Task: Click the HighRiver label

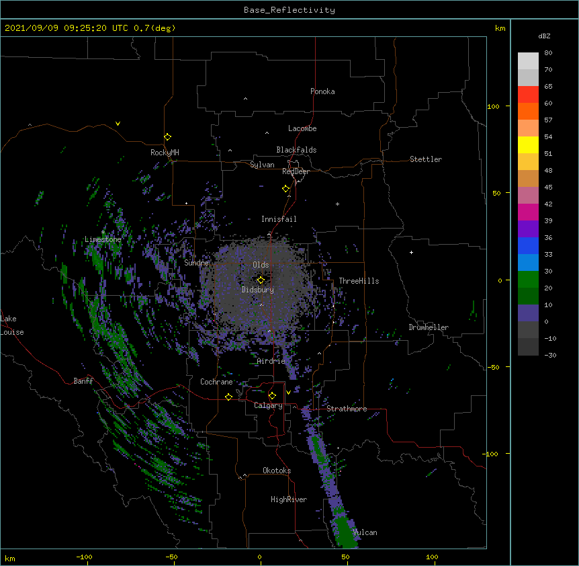Action: tap(289, 499)
